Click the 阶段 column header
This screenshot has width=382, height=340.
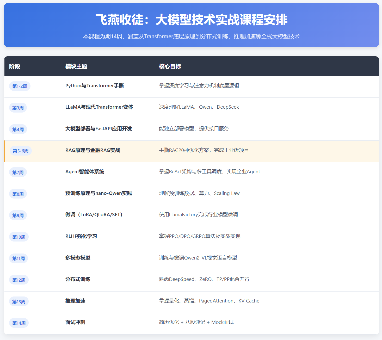coord(15,66)
